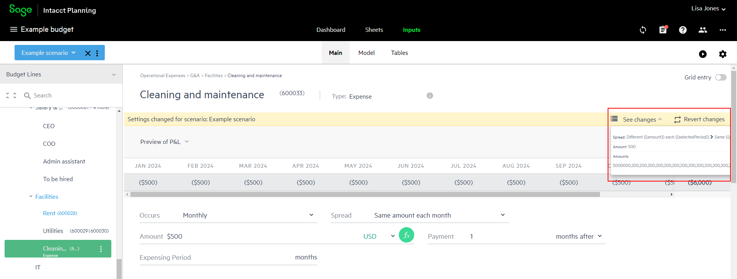Toggle the Grid entry switch
The height and width of the screenshot is (279, 737).
pyautogui.click(x=721, y=77)
